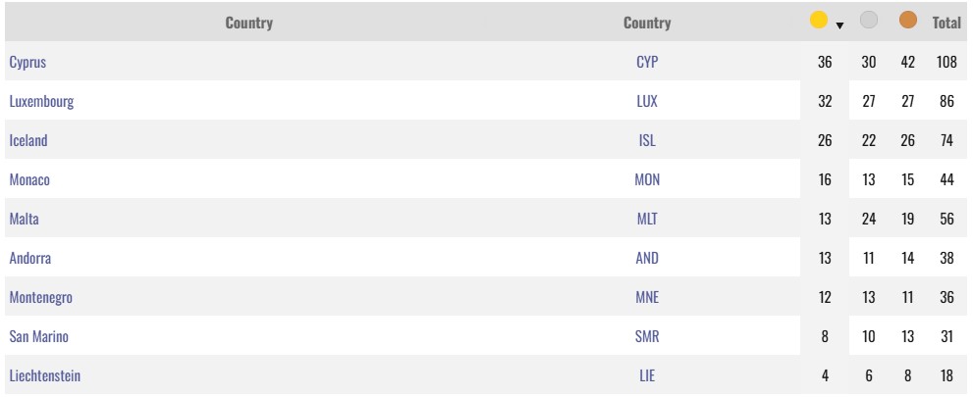Click the second Country header for codes
The height and width of the screenshot is (397, 973).
(647, 23)
